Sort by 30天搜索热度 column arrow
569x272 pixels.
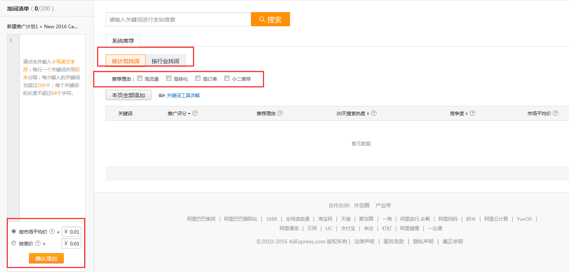[x=368, y=114]
